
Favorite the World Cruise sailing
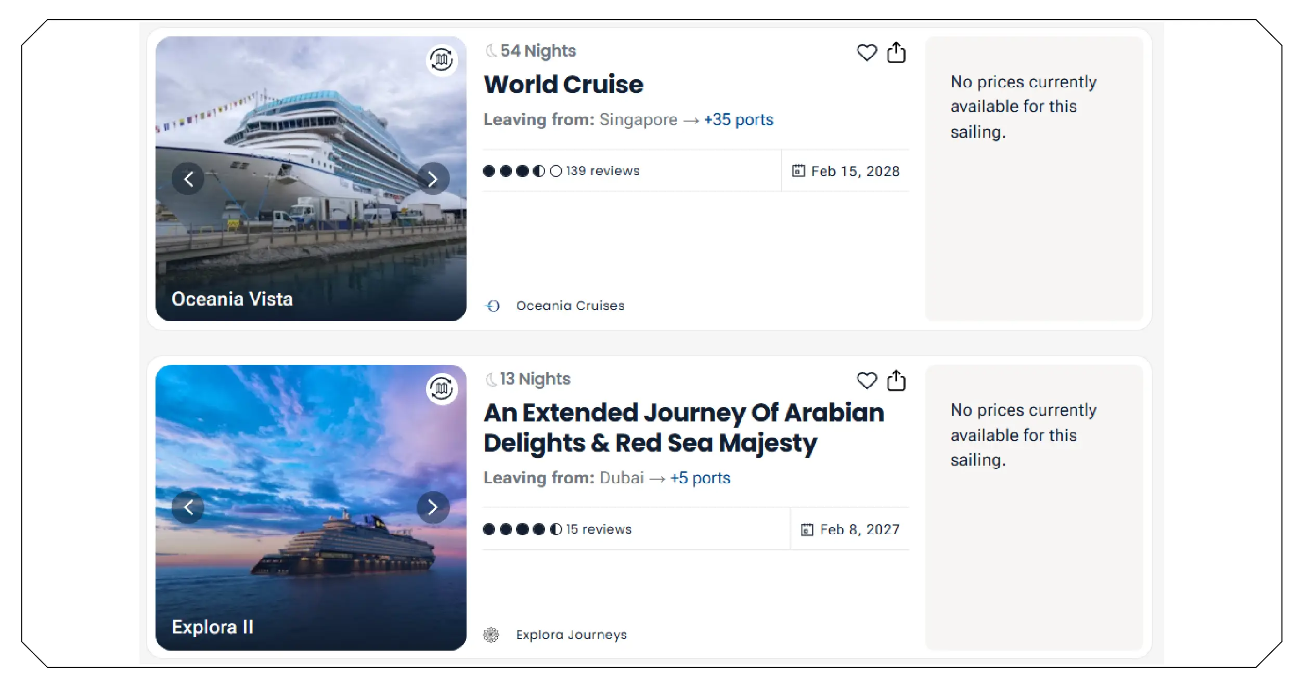click(866, 52)
